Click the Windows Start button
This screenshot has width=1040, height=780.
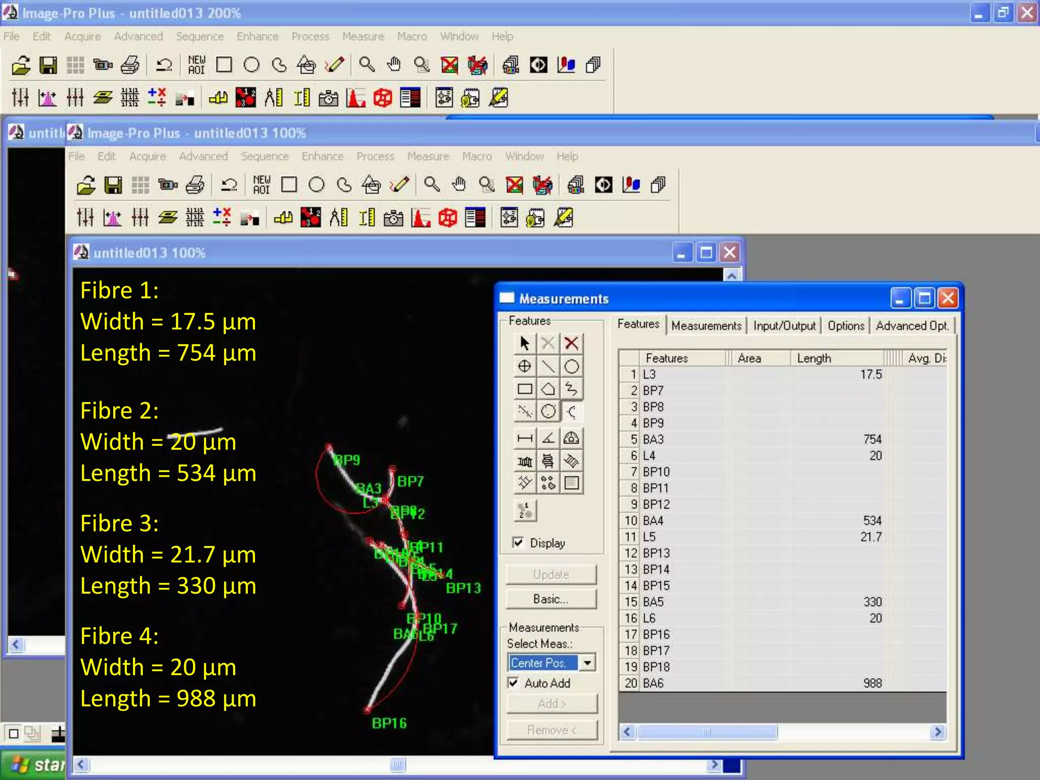point(36,764)
